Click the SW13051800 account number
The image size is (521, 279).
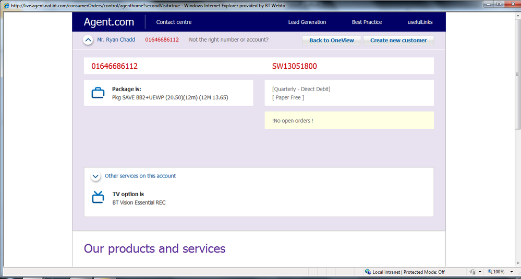click(294, 66)
